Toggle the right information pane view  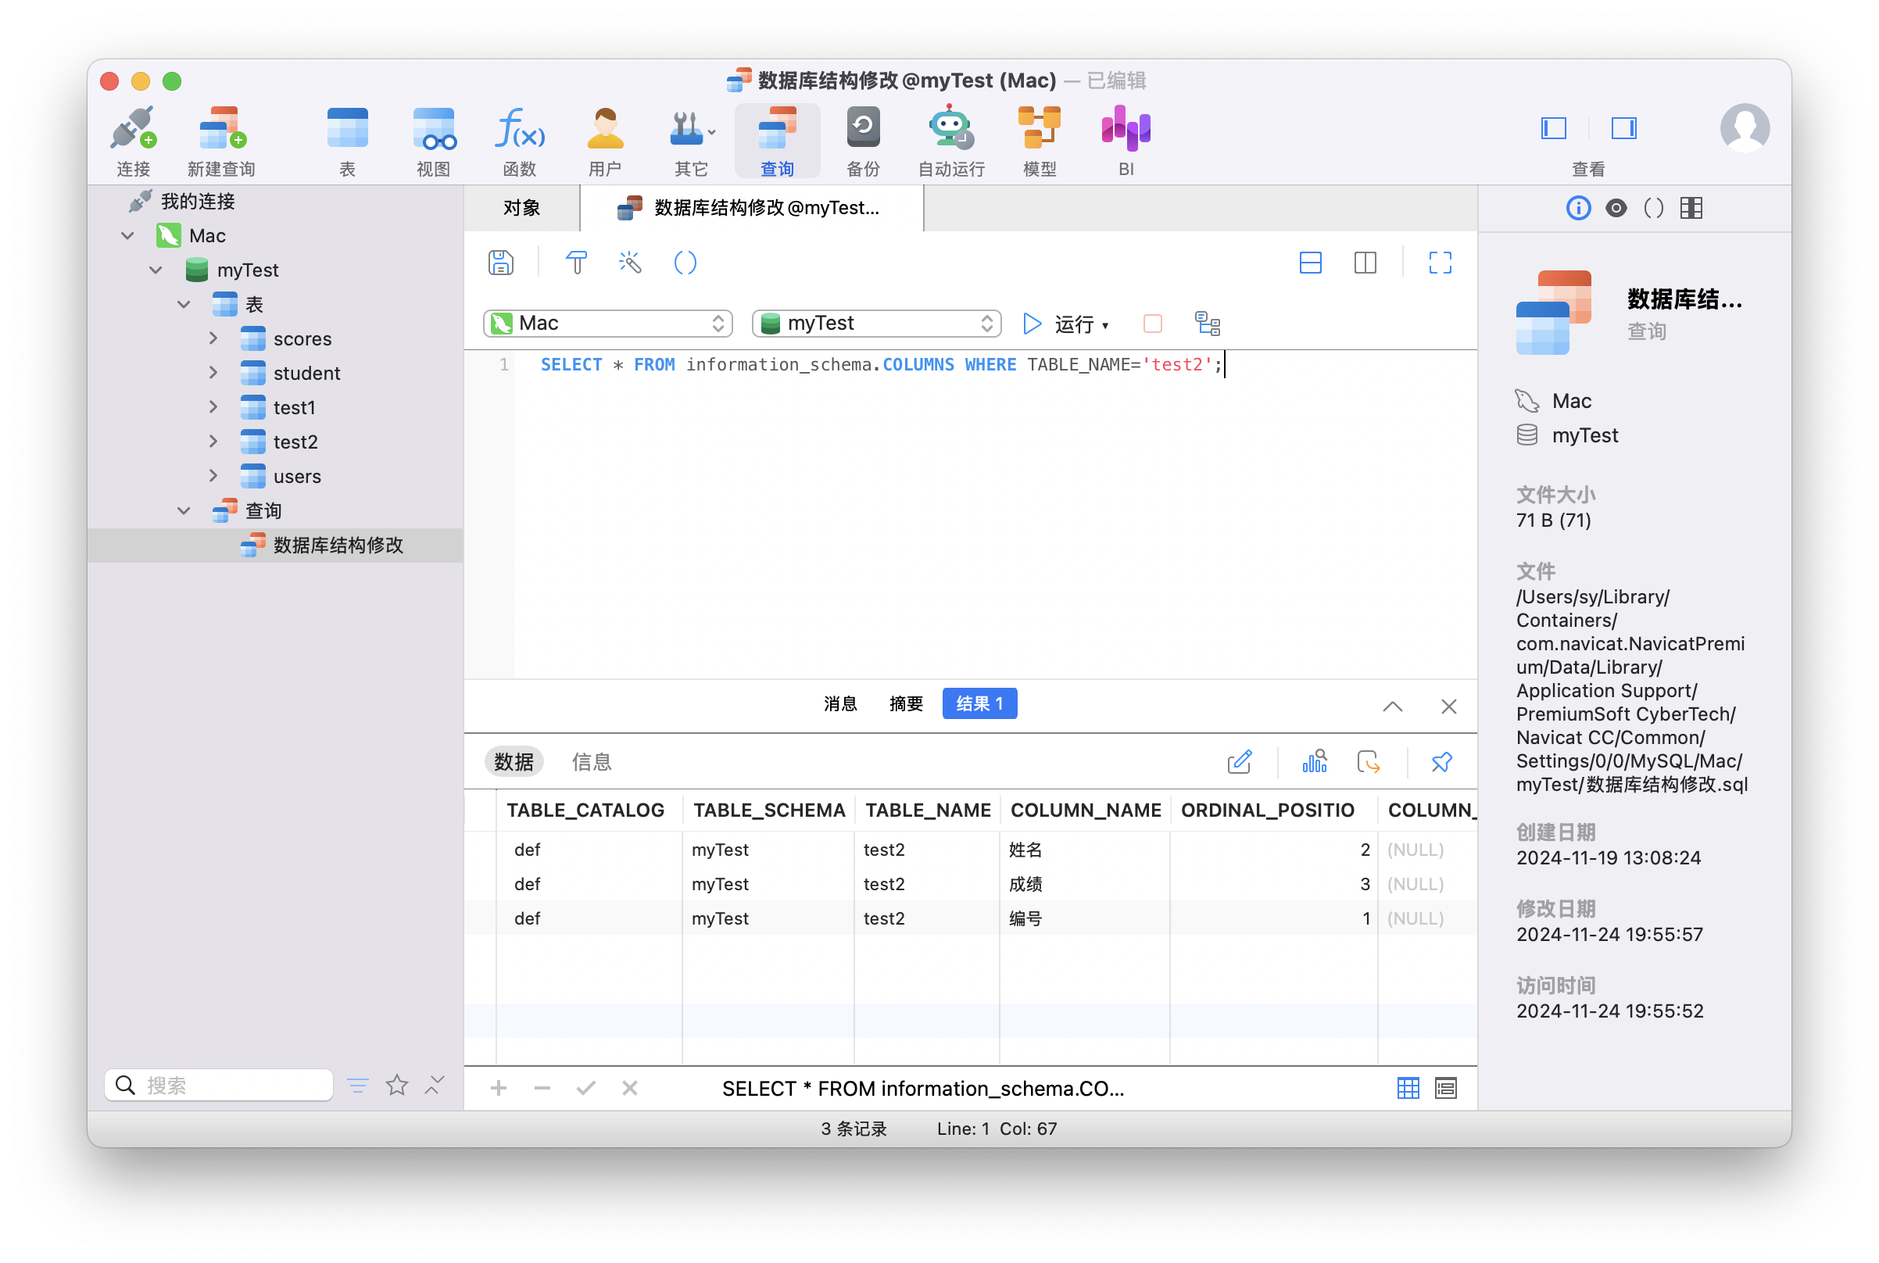1623,128
